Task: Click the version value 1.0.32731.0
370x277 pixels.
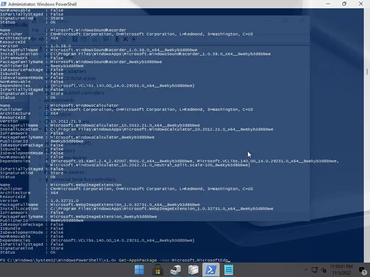Action: (64, 201)
